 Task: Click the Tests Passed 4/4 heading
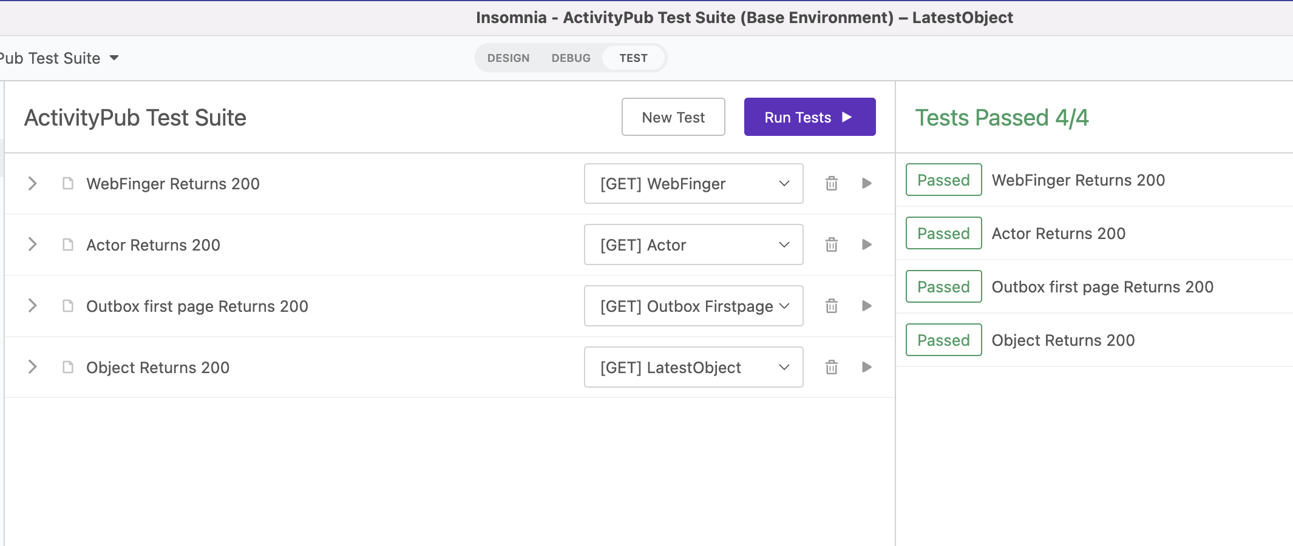(x=1002, y=117)
